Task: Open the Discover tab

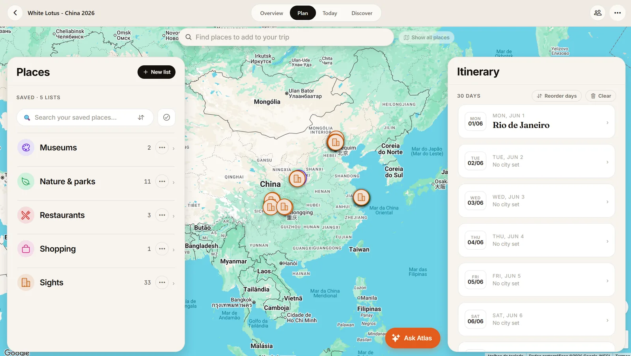Action: tap(362, 13)
